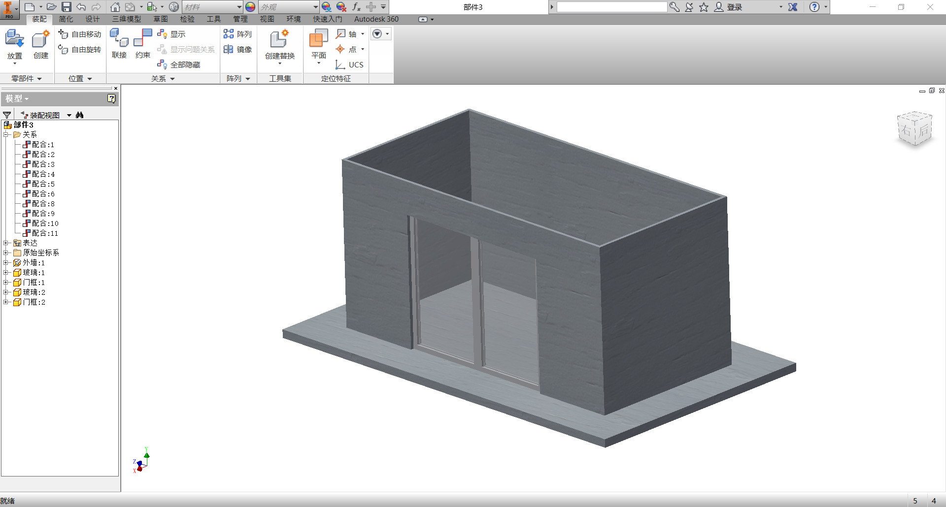Open the 阵列 pattern tool
Screen dimensions: 946x507
(x=237, y=34)
